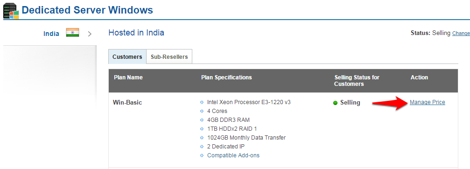Click the Dedicated Server Windows icon
Screen dimensions: 470x169
point(11,10)
